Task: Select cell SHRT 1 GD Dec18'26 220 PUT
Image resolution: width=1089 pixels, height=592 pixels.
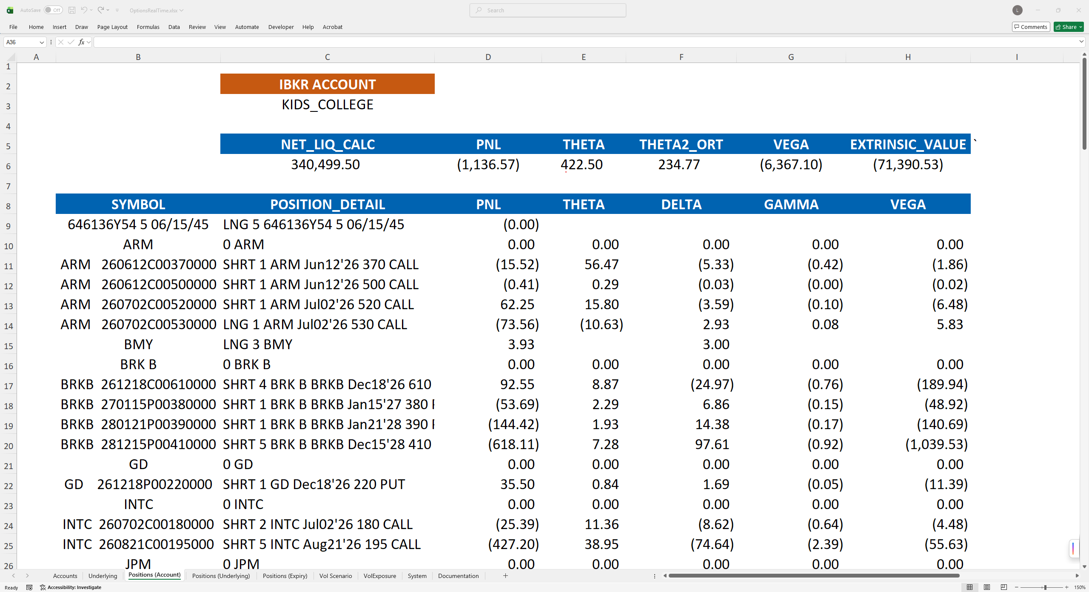Action: pos(328,484)
